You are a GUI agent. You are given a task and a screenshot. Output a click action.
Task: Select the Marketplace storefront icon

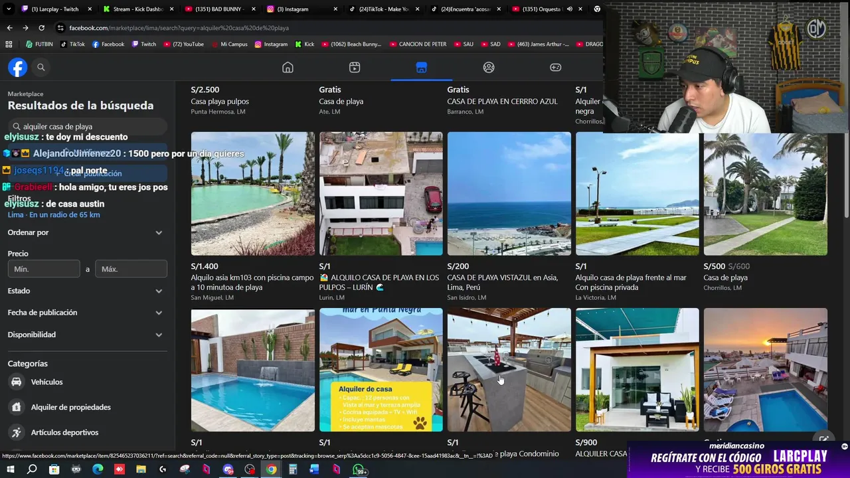point(421,67)
